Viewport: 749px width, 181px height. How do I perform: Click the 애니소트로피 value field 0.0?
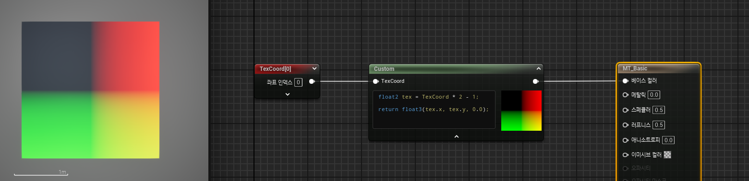point(669,140)
